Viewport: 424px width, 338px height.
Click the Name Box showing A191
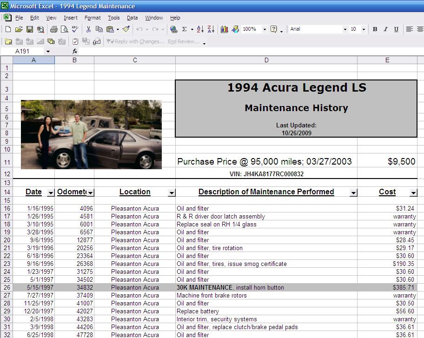click(x=22, y=52)
